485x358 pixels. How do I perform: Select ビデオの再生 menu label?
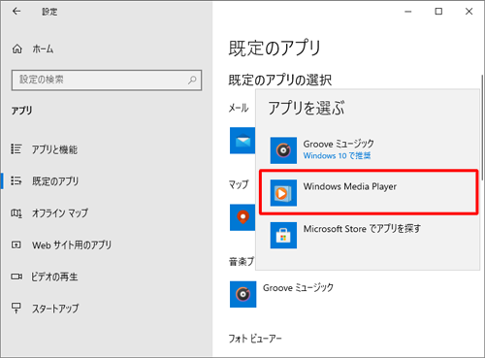click(54, 277)
